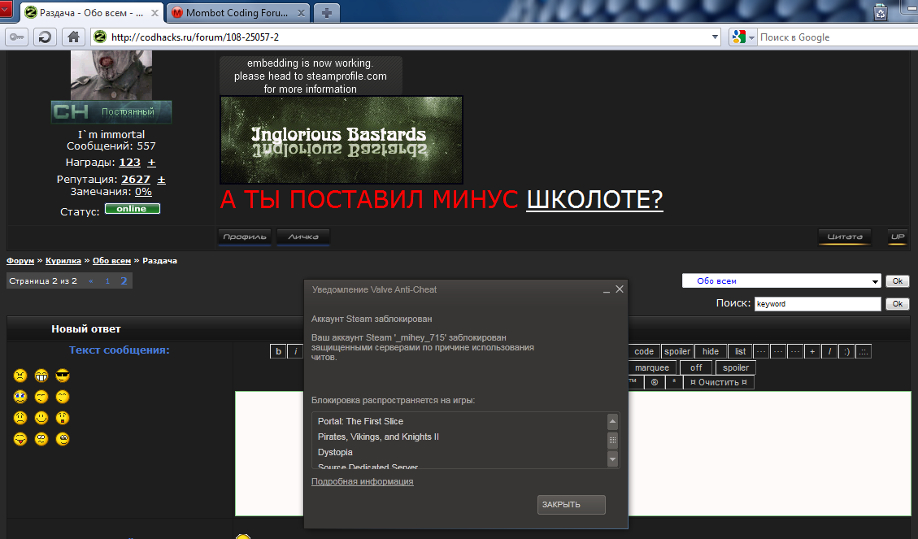Insert the registered trademark ® symbol
The height and width of the screenshot is (539, 918).
click(655, 382)
